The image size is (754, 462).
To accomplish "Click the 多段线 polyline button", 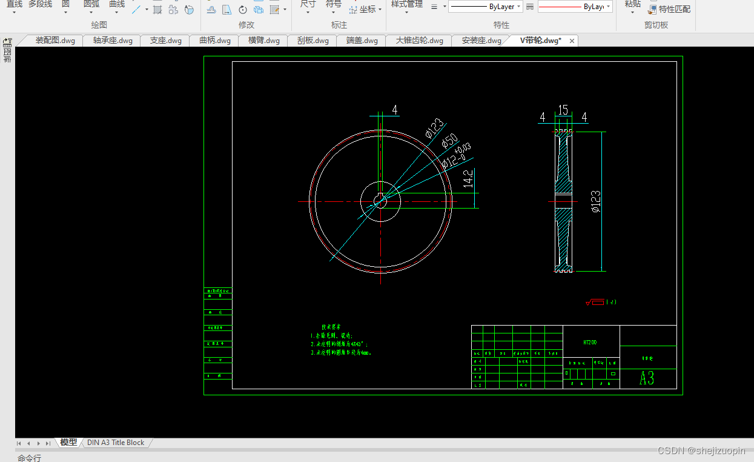I will [x=40, y=5].
